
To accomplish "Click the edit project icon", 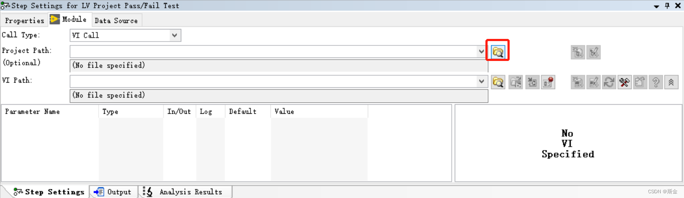I will coord(594,52).
